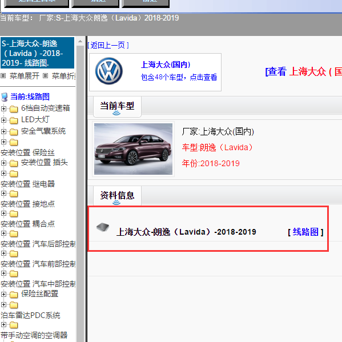Select the 当前车型 tab
Image resolution: width=342 pixels, height=342 pixels.
(117, 106)
